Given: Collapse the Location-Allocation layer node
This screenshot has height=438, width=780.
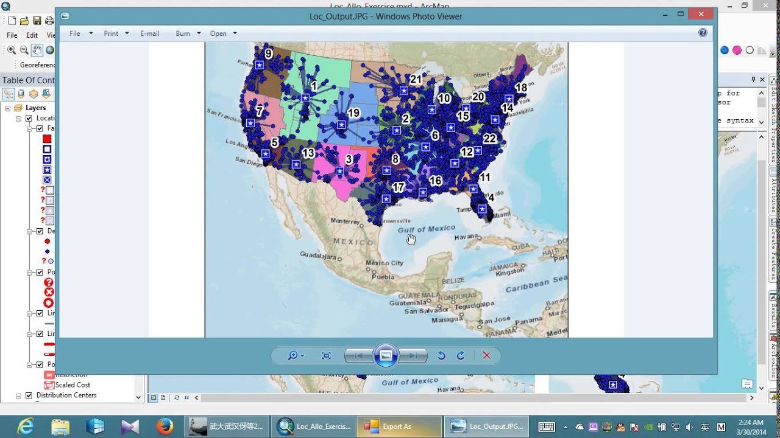Looking at the screenshot, I should [x=19, y=118].
